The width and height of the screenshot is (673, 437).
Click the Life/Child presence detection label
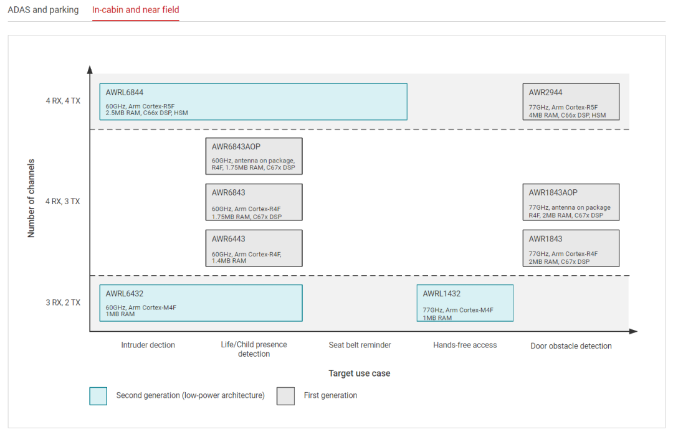coord(254,349)
